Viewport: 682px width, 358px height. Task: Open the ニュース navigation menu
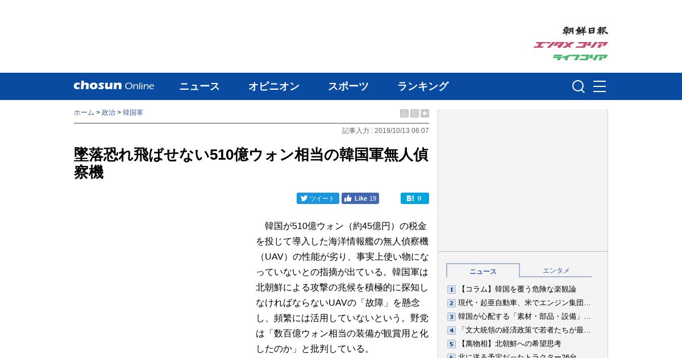[x=199, y=86]
